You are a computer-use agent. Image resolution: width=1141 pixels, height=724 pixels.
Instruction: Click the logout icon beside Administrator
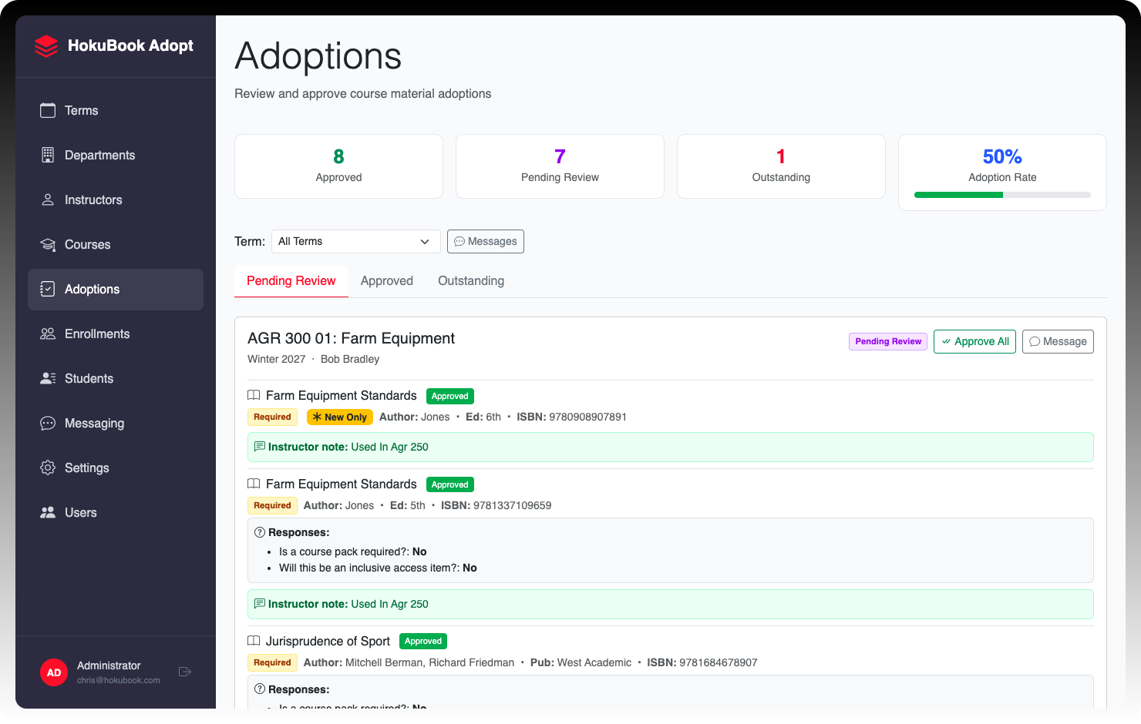(x=185, y=672)
